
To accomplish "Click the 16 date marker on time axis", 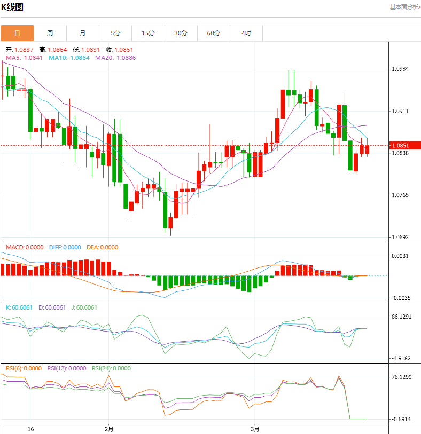I will [x=31, y=429].
